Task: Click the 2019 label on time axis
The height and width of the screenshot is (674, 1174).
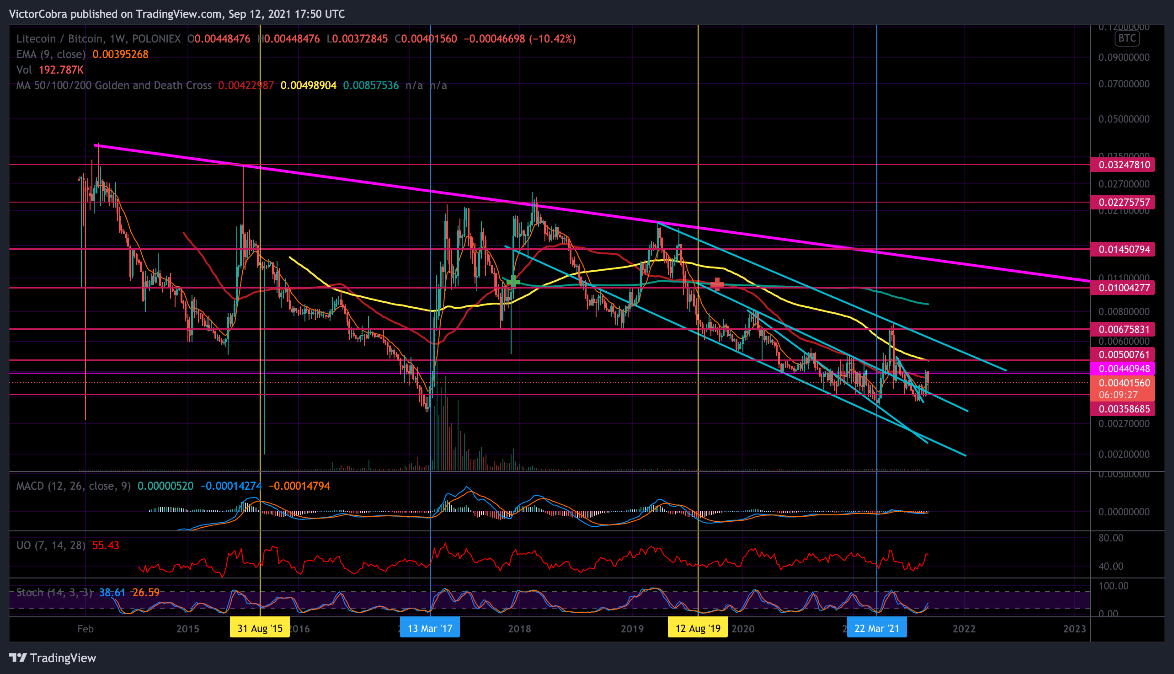Action: (632, 629)
